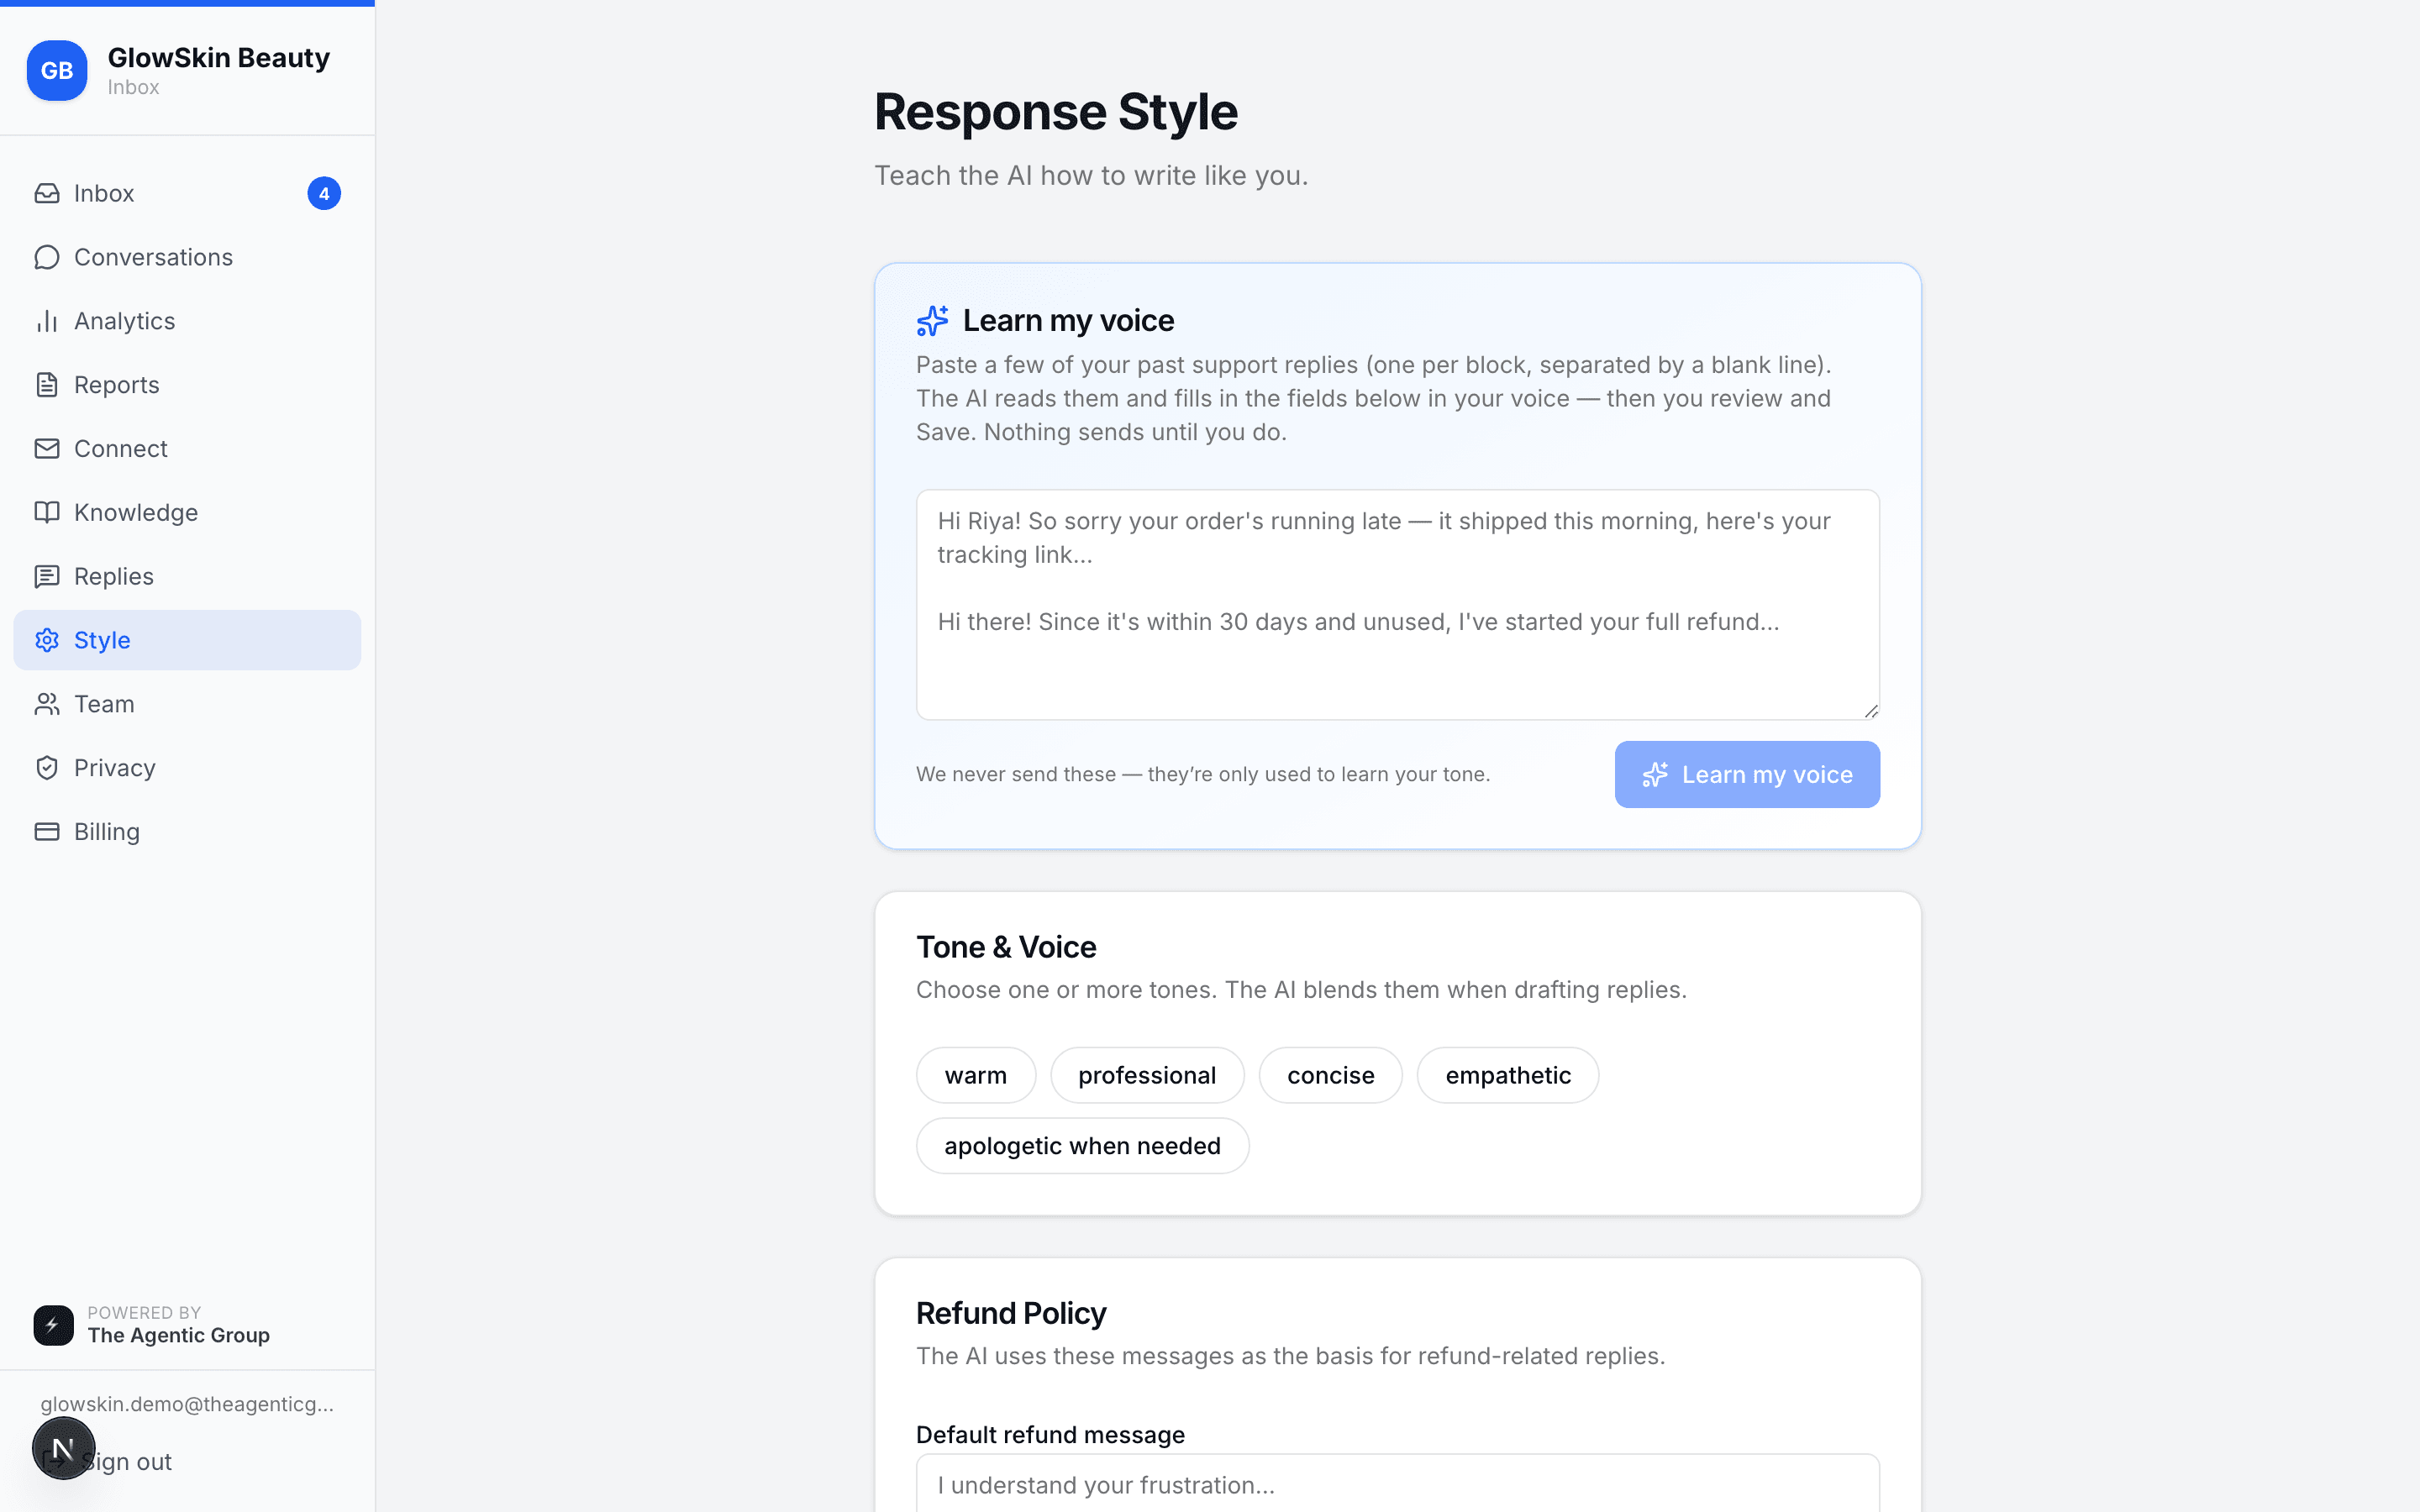Click the "Teach the AI how to write like you." subtitle
Screen dimensions: 2420x1512
pos(1091,175)
